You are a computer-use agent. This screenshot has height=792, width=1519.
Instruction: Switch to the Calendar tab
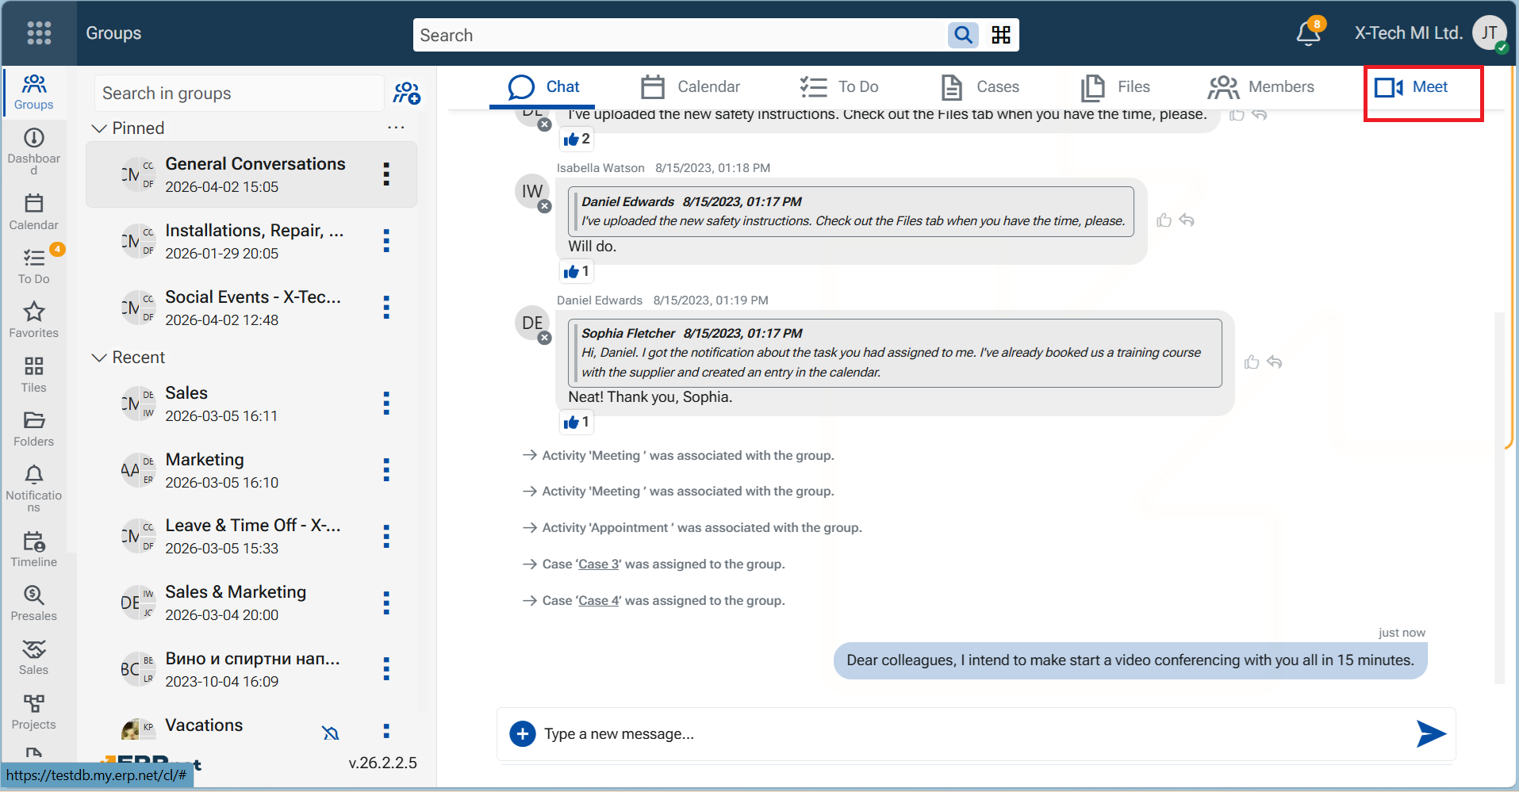pos(690,87)
